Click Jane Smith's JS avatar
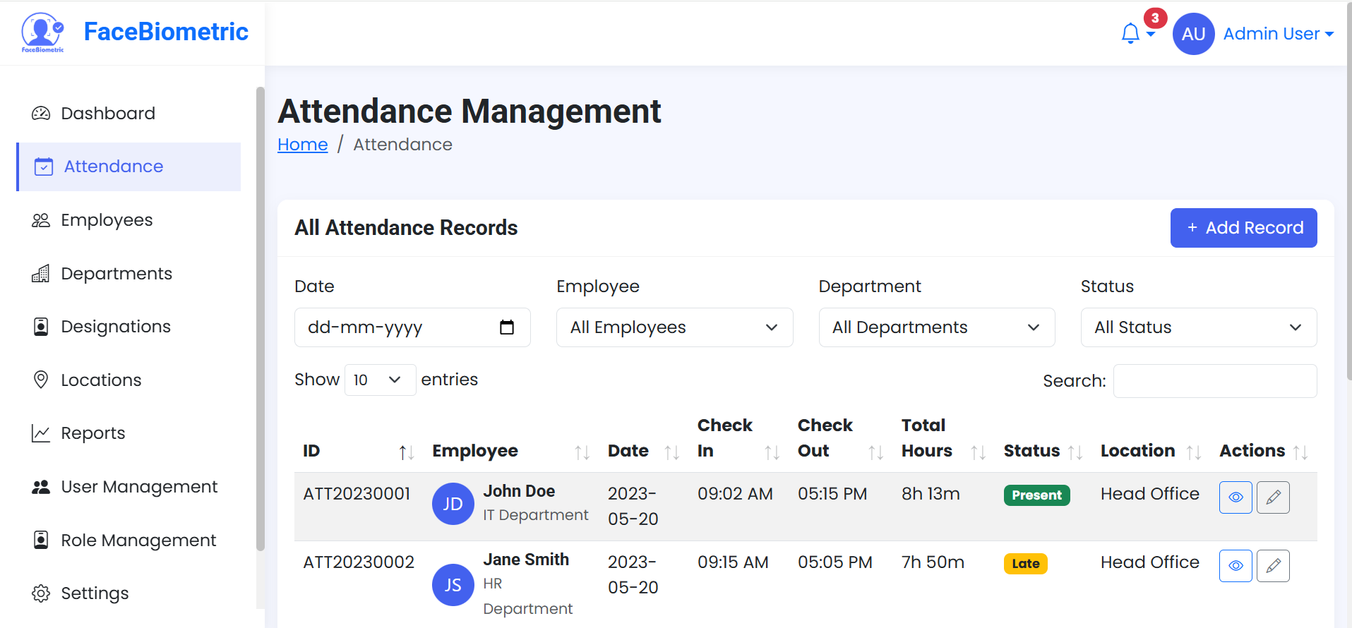Screen dimensions: 1352x628 coord(453,585)
